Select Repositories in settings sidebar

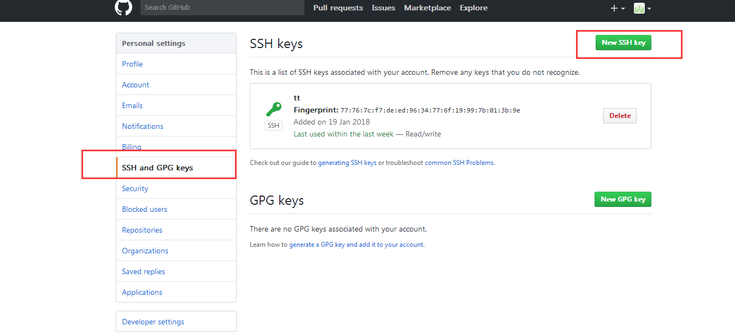(176, 230)
